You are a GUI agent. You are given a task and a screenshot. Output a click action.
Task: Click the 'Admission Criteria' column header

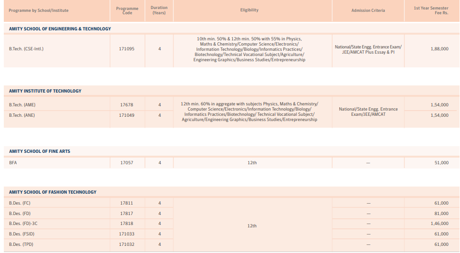[368, 10]
